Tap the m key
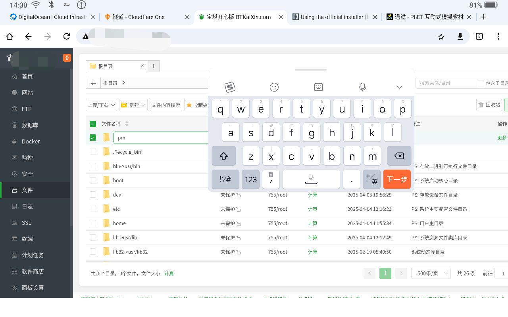The width and height of the screenshot is (508, 317). [372, 156]
